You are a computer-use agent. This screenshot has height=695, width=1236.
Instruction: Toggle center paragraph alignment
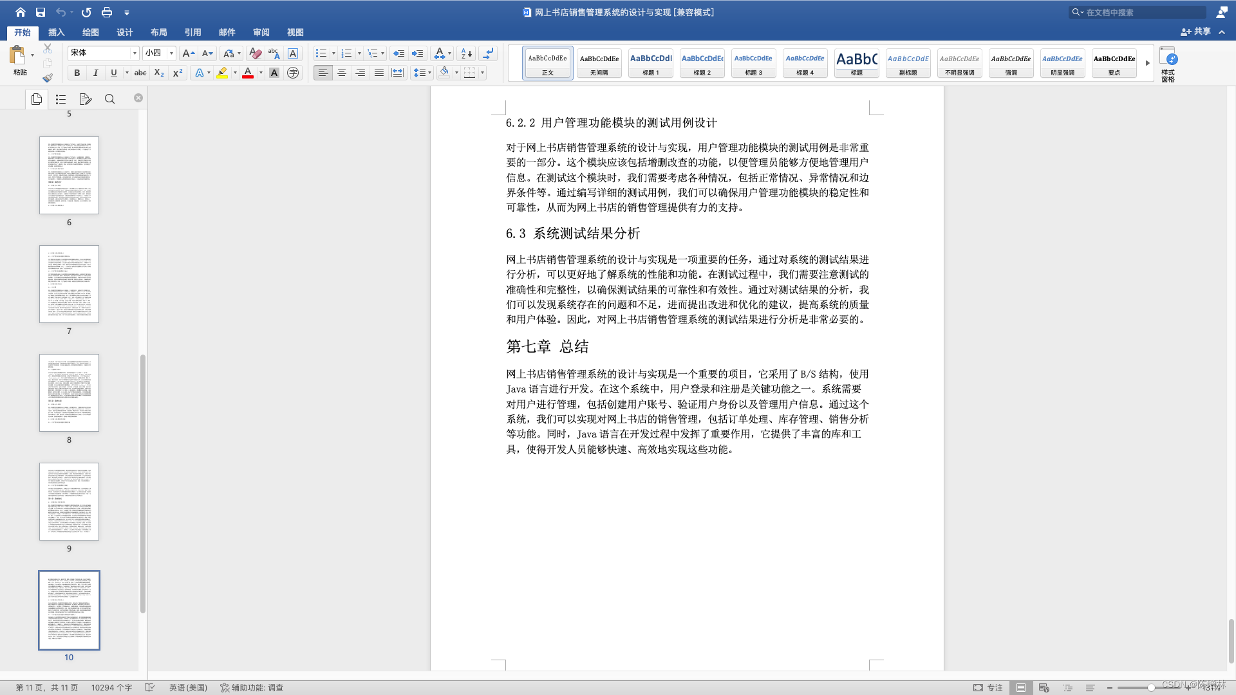point(341,73)
